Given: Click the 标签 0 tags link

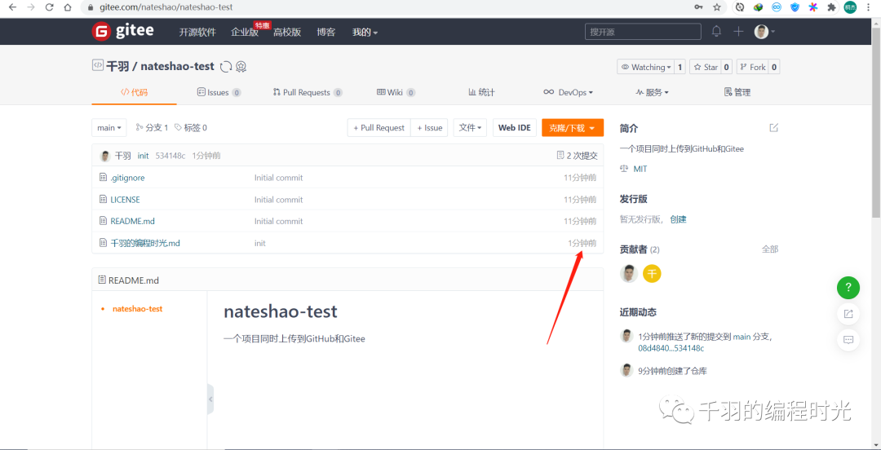Looking at the screenshot, I should (190, 127).
